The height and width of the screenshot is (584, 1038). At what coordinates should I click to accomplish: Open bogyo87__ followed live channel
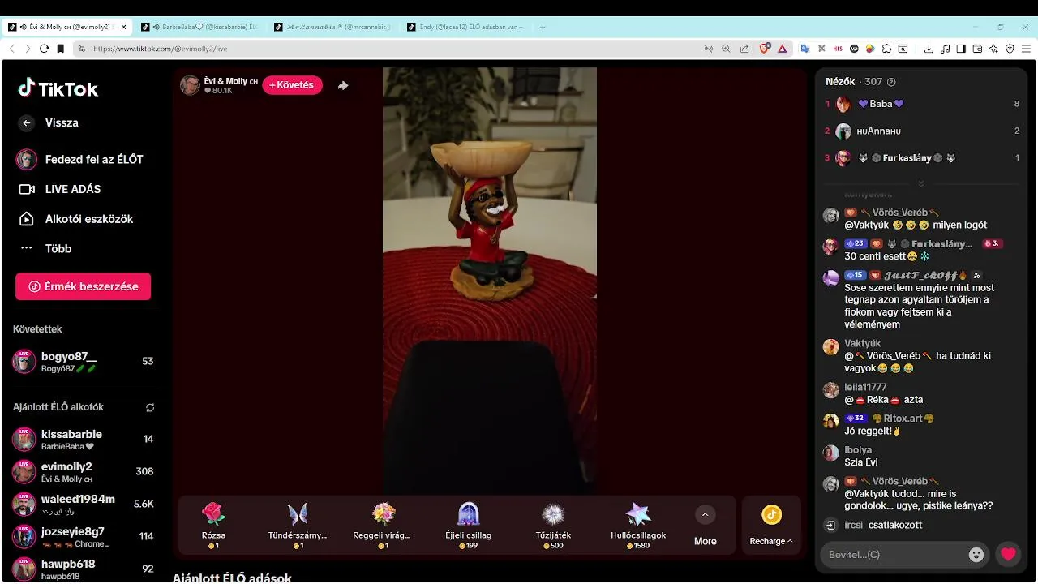coord(84,361)
